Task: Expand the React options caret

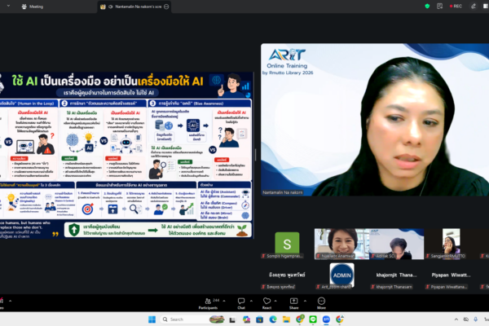Action: pyautogui.click(x=275, y=301)
